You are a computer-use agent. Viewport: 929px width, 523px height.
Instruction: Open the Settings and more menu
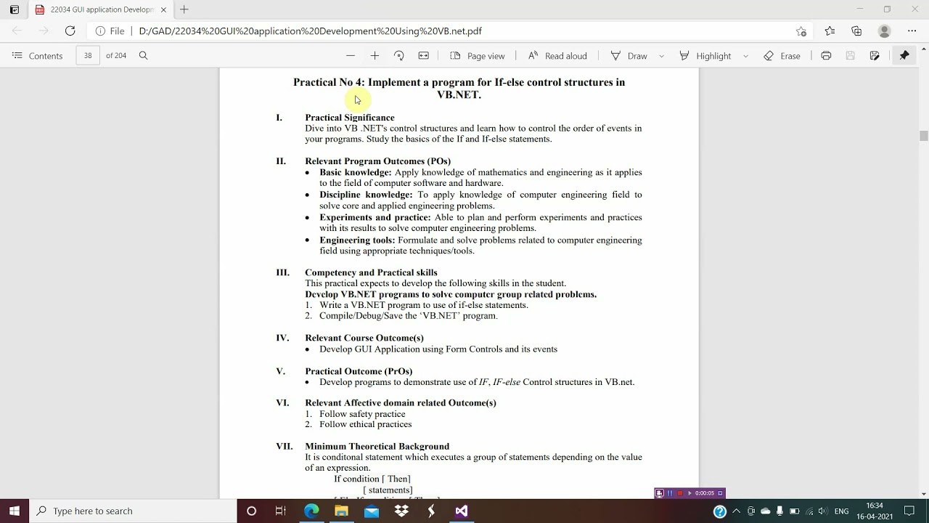click(x=912, y=31)
